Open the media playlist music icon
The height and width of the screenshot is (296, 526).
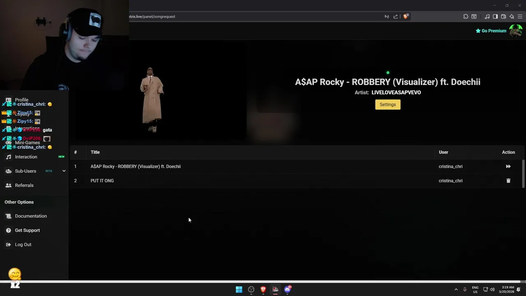(487, 16)
